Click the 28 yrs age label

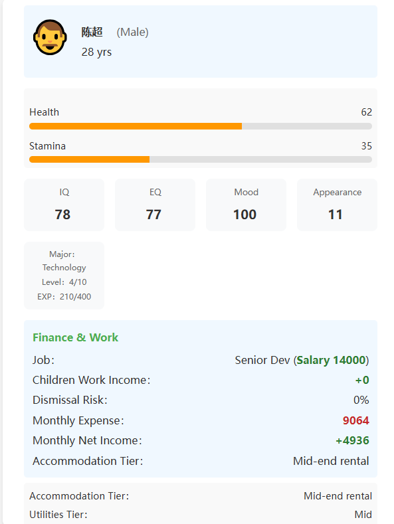(x=96, y=52)
